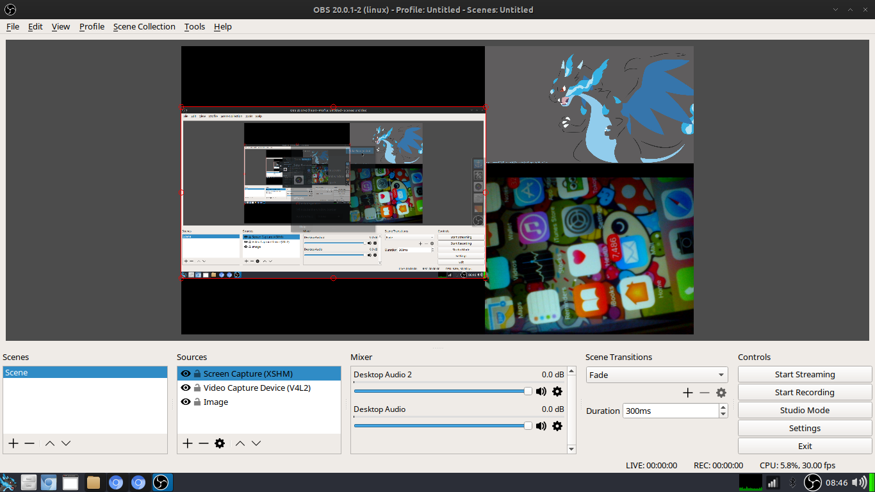Screen dimensions: 875x492
Task: Mute Desktop Audio 2 via the speaker icon
Action: click(x=541, y=391)
